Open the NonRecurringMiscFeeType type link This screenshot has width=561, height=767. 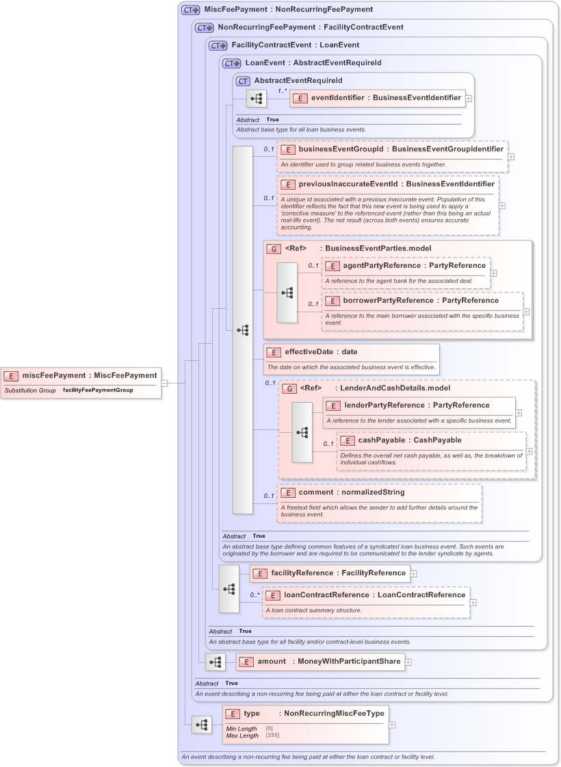[x=335, y=714]
